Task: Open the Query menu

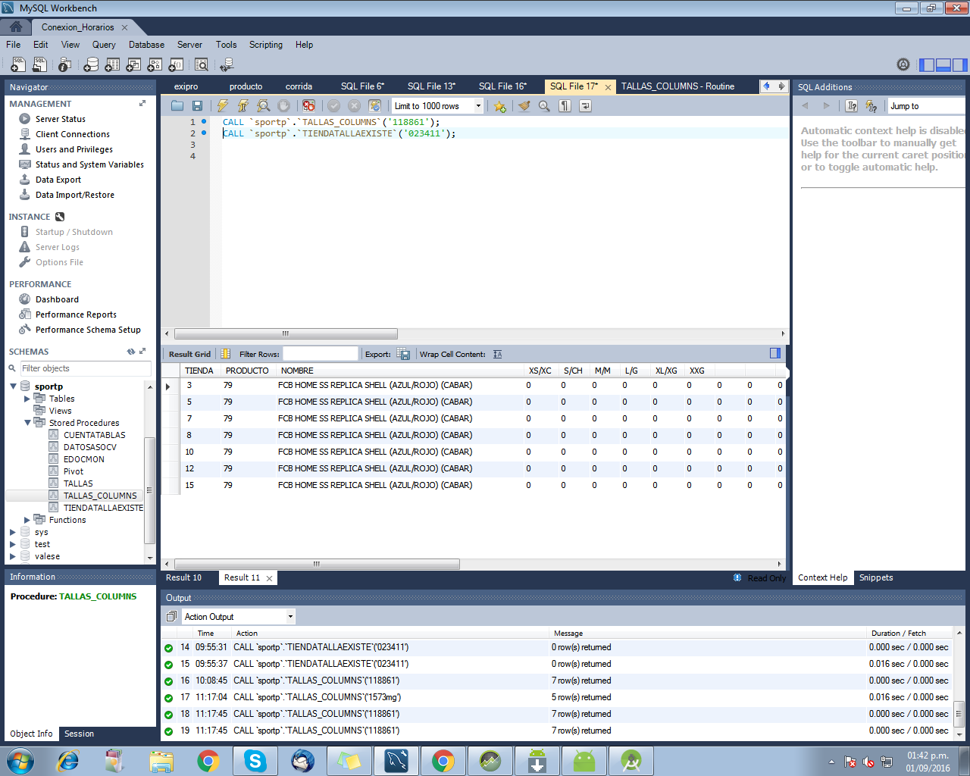Action: pyautogui.click(x=104, y=45)
